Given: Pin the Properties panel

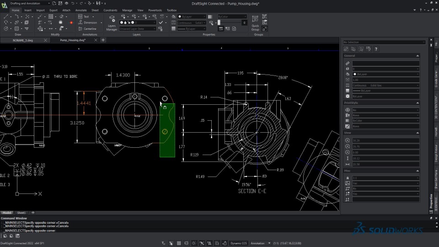Looking at the screenshot, I should point(431,44).
